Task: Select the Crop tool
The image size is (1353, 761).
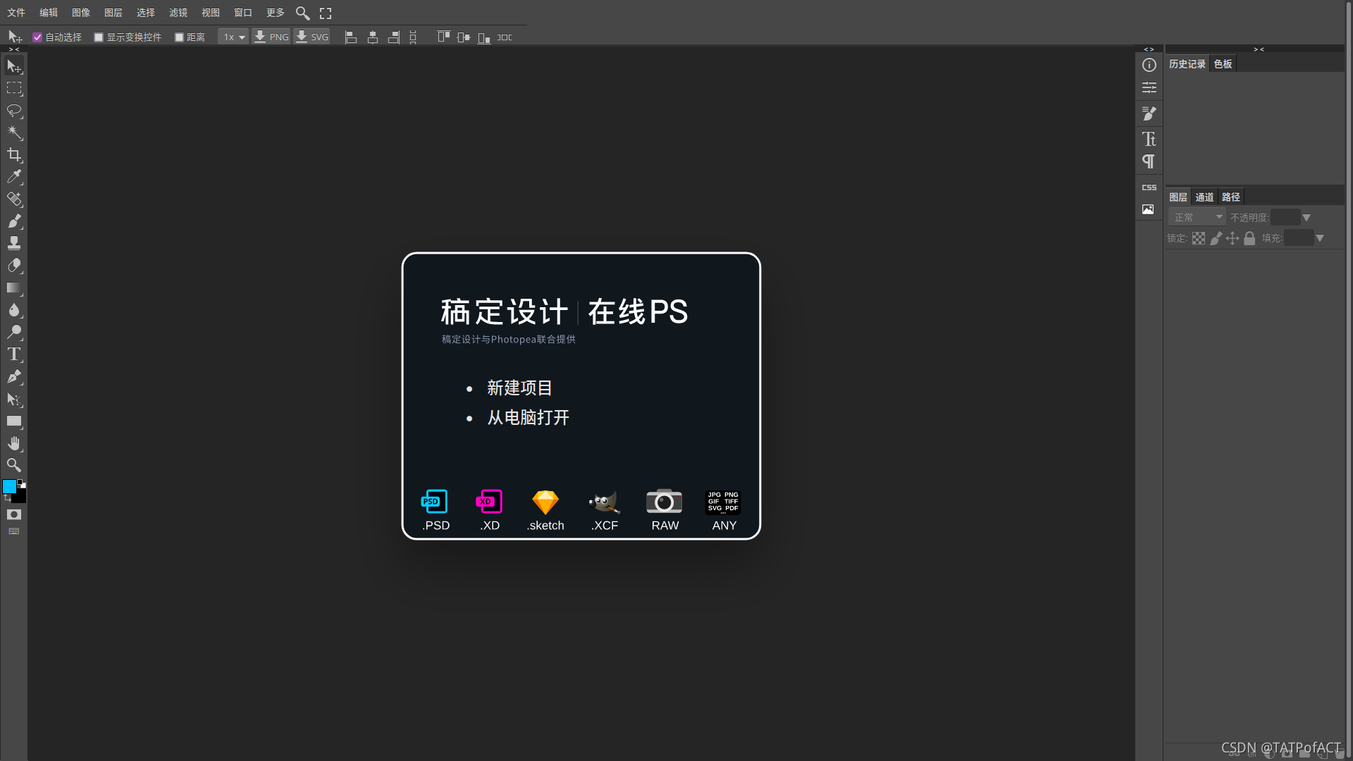Action: (x=14, y=155)
